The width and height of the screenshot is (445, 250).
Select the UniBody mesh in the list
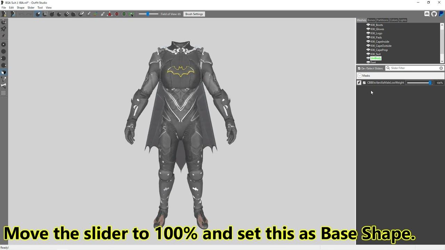point(376,58)
